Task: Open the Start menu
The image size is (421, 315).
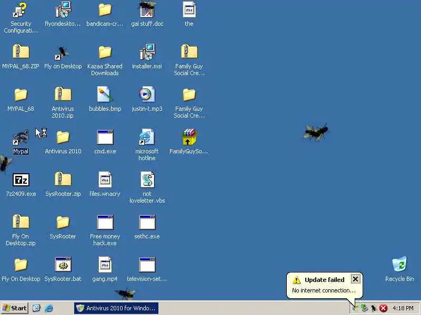Action: click(15, 308)
